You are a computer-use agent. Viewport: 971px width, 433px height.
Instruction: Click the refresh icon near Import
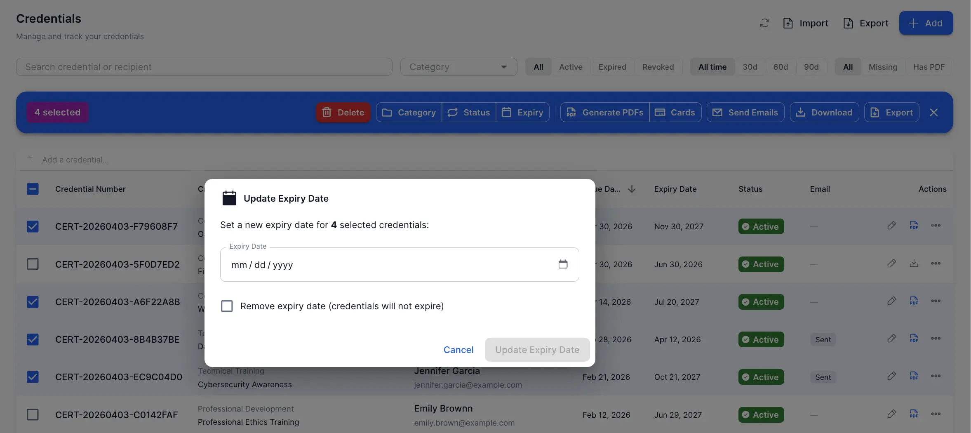764,23
